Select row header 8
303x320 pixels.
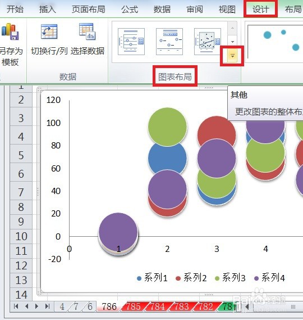click(x=21, y=207)
